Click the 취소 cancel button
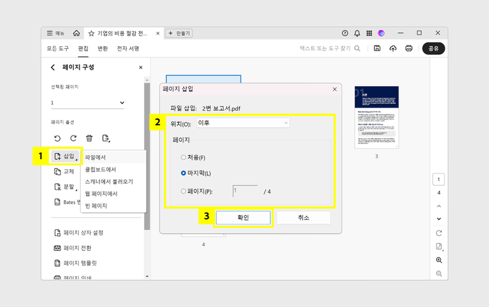 [x=303, y=218]
